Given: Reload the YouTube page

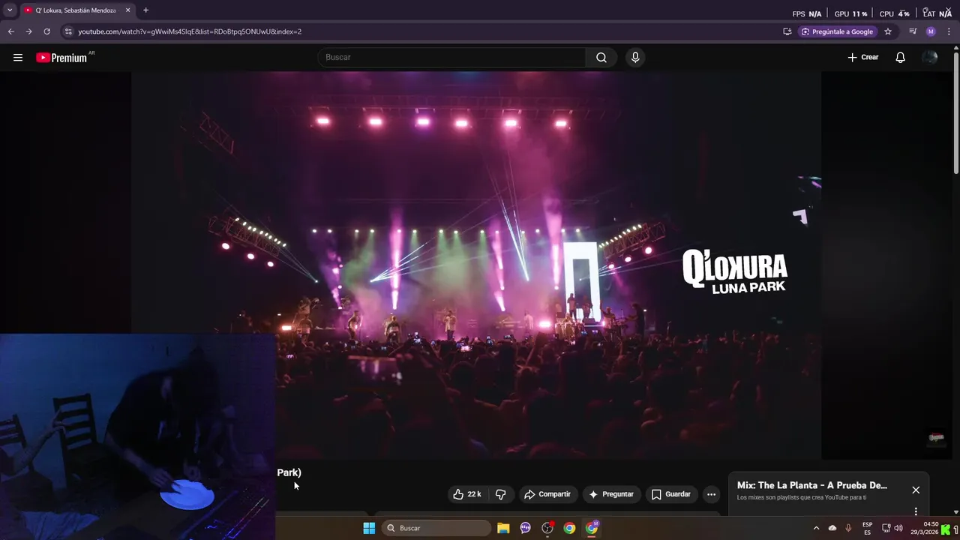Looking at the screenshot, I should pyautogui.click(x=46, y=31).
